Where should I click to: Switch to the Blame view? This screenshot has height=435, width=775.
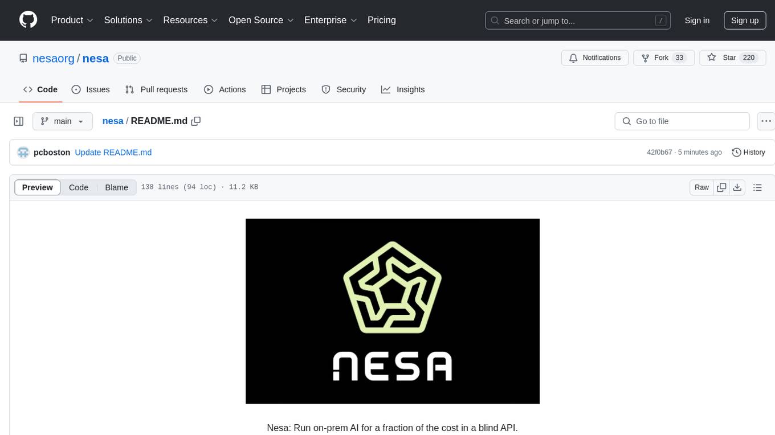117,187
